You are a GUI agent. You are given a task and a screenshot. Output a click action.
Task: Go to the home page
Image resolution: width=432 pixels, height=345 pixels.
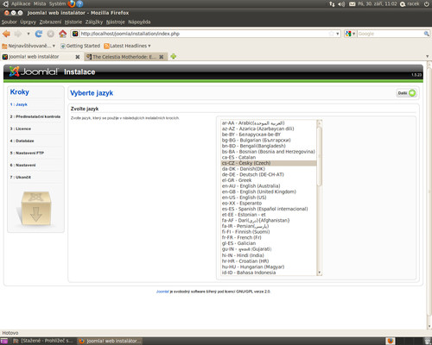[62, 34]
